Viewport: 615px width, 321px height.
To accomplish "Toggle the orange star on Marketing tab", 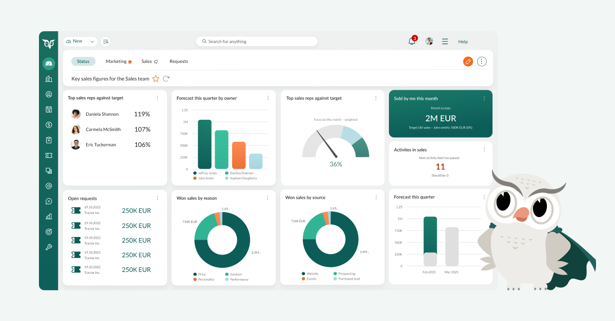I will click(130, 61).
